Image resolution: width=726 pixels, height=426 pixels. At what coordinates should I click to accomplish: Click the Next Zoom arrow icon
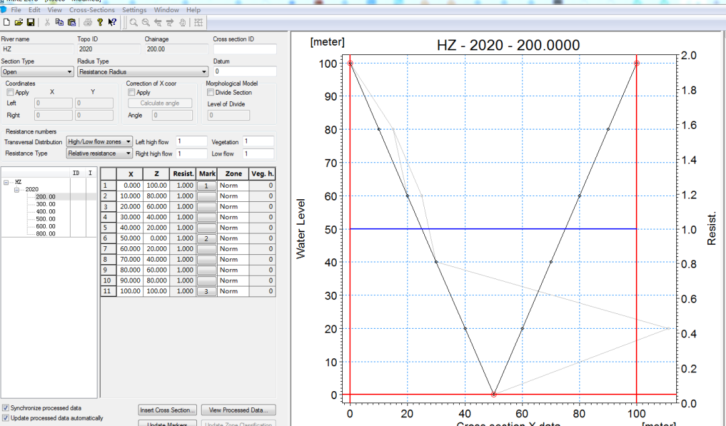click(x=170, y=22)
